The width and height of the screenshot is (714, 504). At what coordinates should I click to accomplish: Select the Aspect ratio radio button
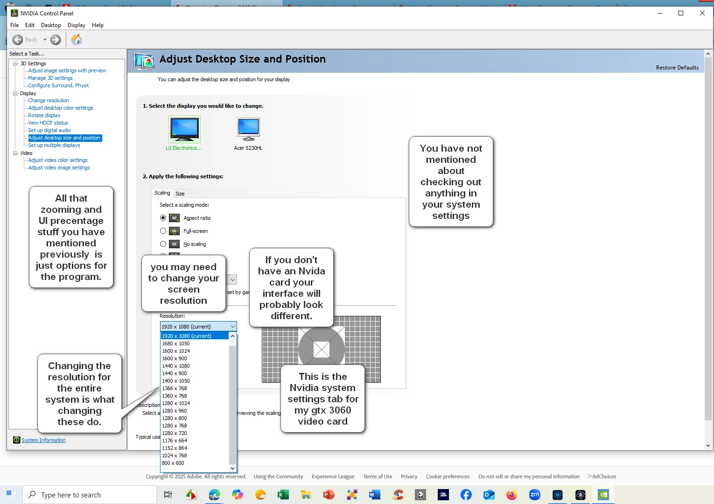(x=163, y=218)
